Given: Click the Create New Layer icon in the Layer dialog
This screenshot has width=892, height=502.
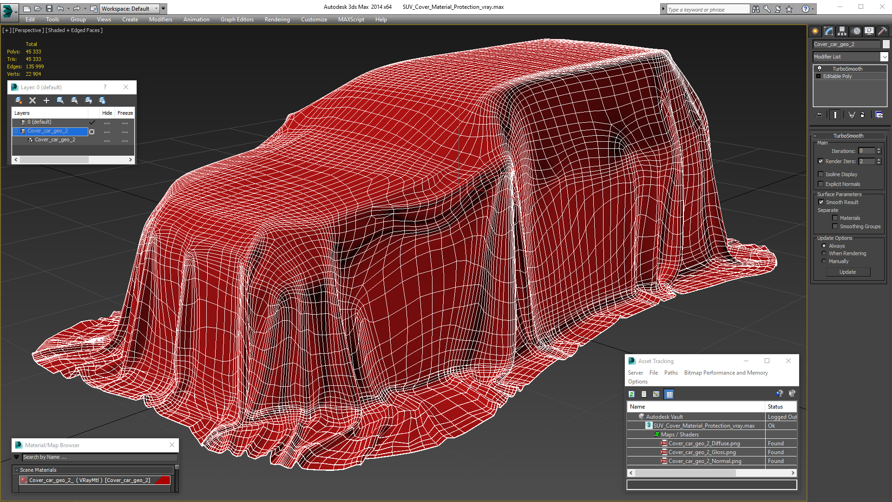Looking at the screenshot, I should click(19, 100).
